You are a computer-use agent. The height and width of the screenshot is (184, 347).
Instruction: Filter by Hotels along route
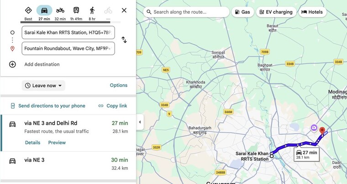312,12
